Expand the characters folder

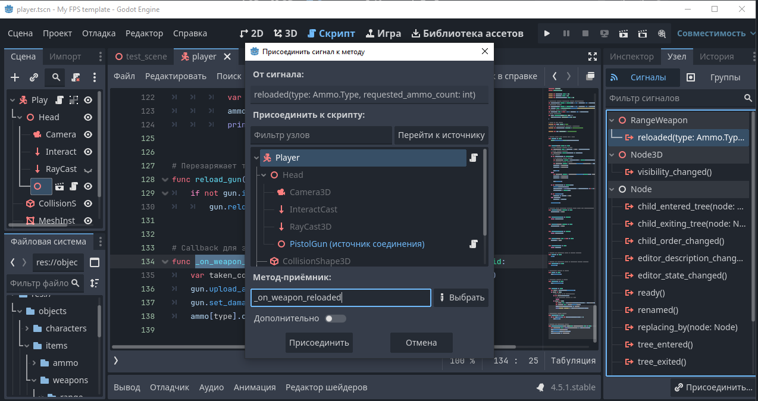click(x=27, y=328)
